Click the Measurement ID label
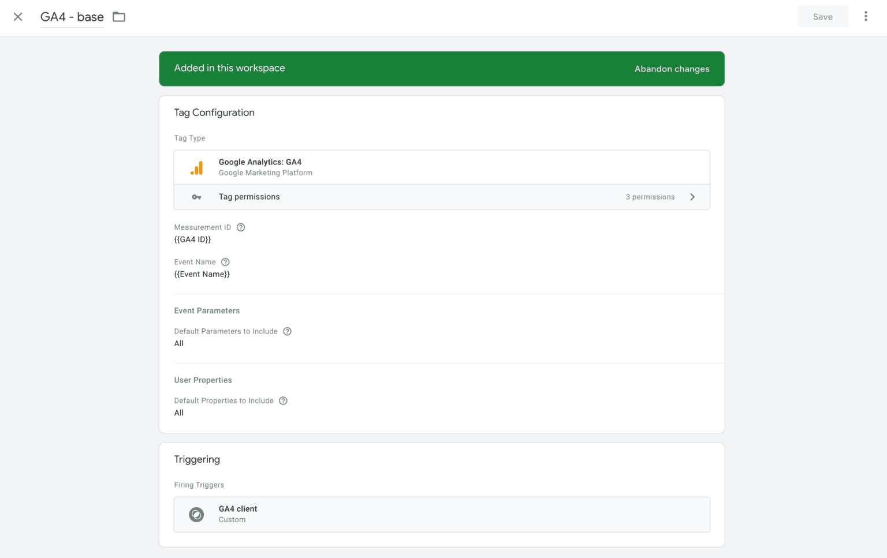This screenshot has width=887, height=558. (202, 227)
